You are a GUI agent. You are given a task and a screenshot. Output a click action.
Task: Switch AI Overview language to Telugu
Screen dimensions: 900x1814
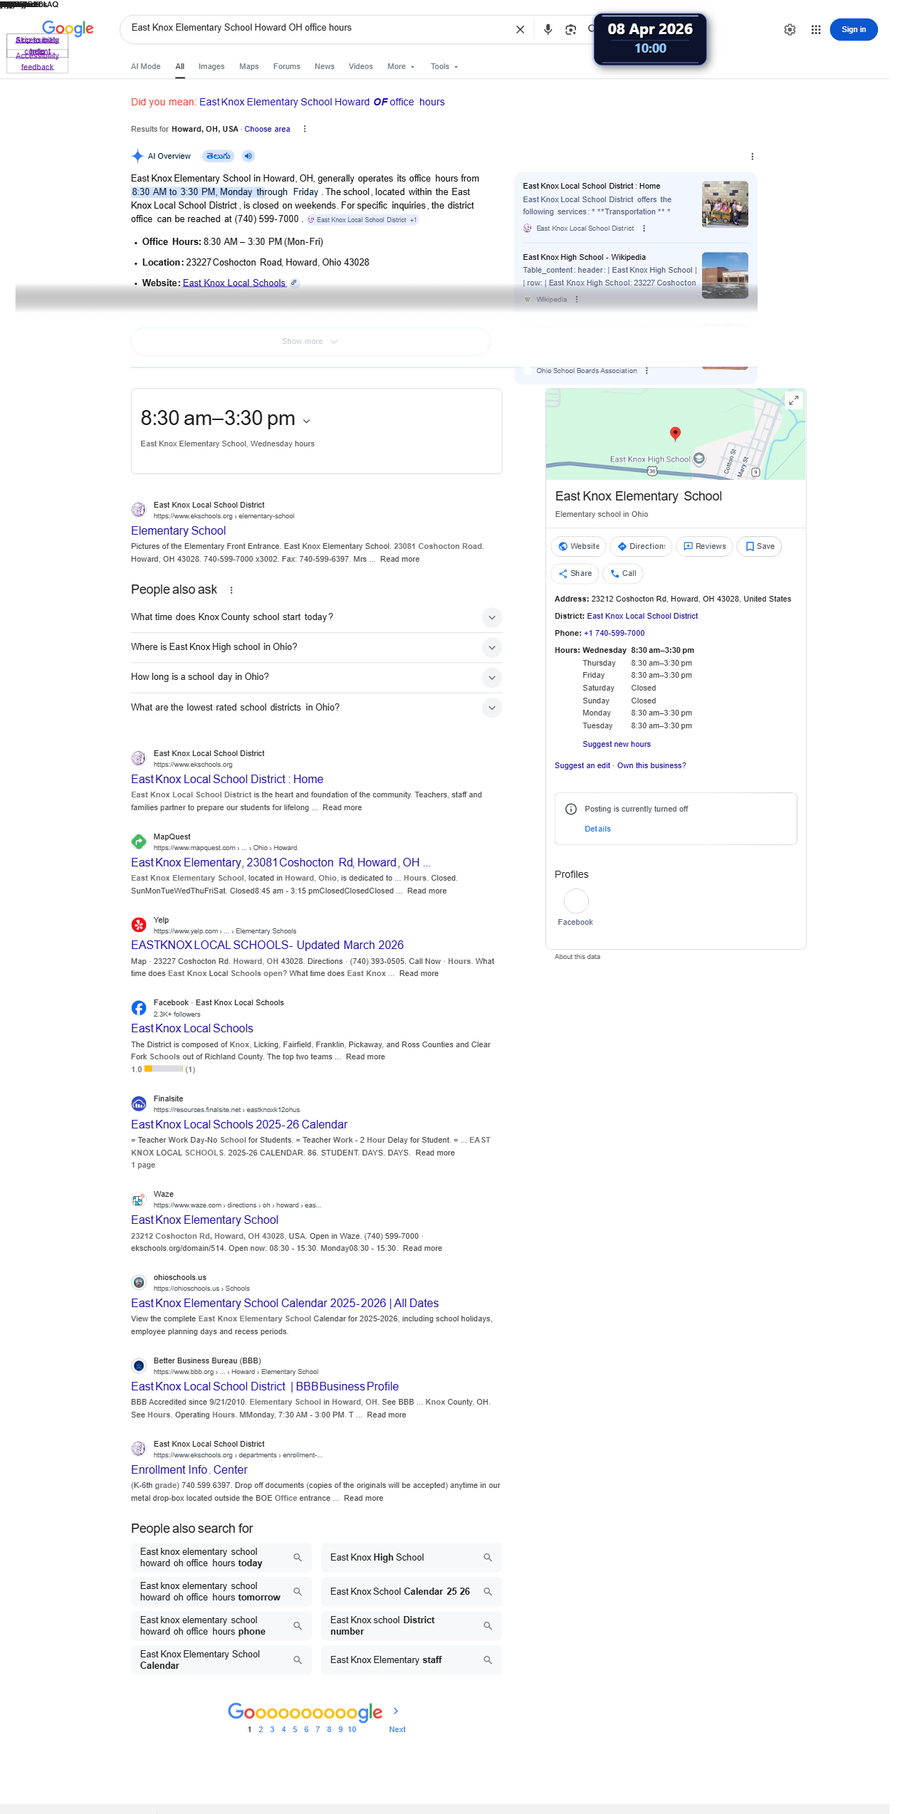pyautogui.click(x=219, y=156)
